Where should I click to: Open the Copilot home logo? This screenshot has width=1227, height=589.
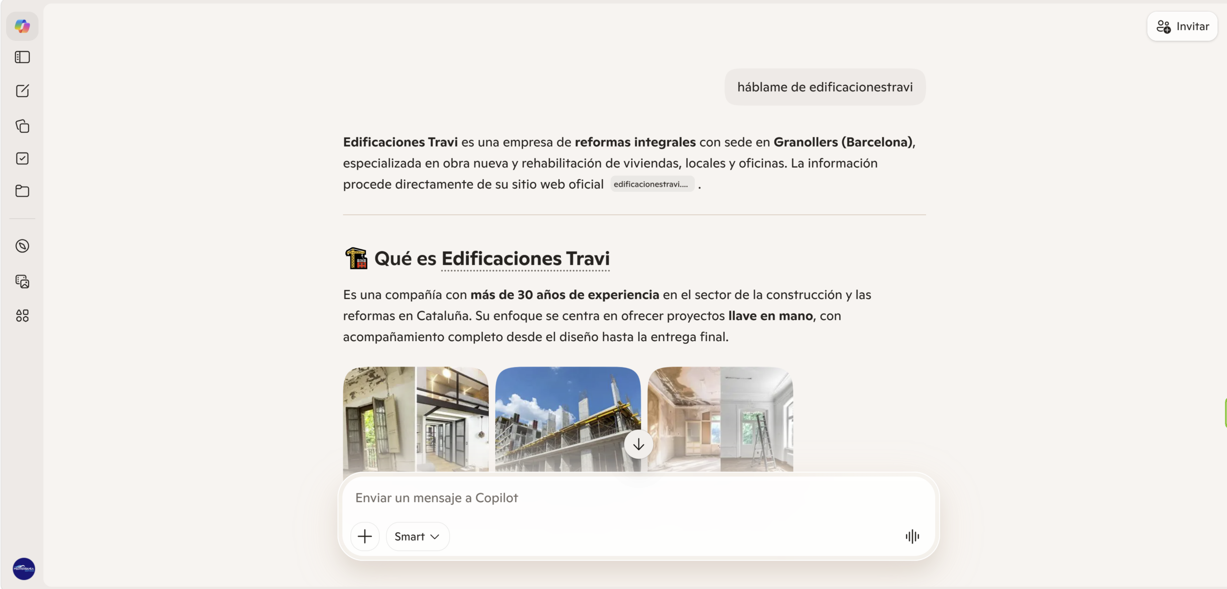[x=22, y=26]
